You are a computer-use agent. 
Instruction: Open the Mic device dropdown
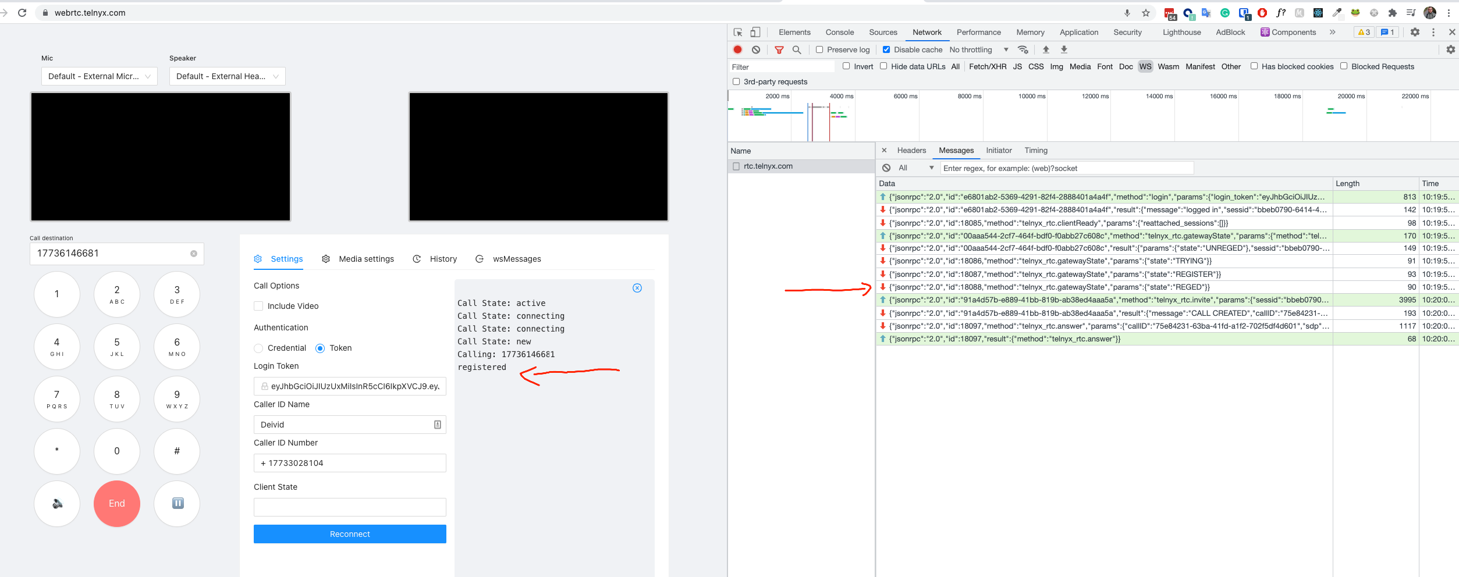tap(99, 76)
